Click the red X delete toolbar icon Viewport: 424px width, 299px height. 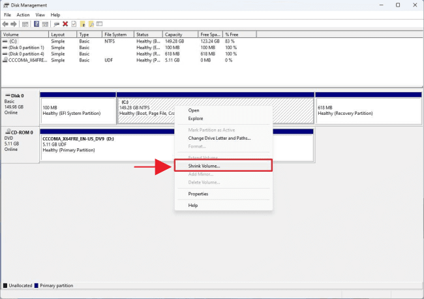point(65,24)
